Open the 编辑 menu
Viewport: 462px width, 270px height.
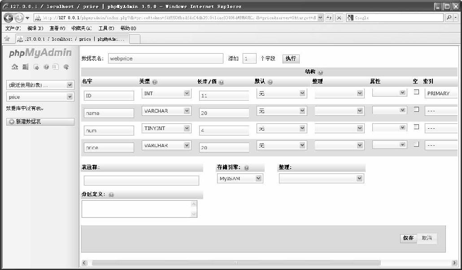click(35, 28)
